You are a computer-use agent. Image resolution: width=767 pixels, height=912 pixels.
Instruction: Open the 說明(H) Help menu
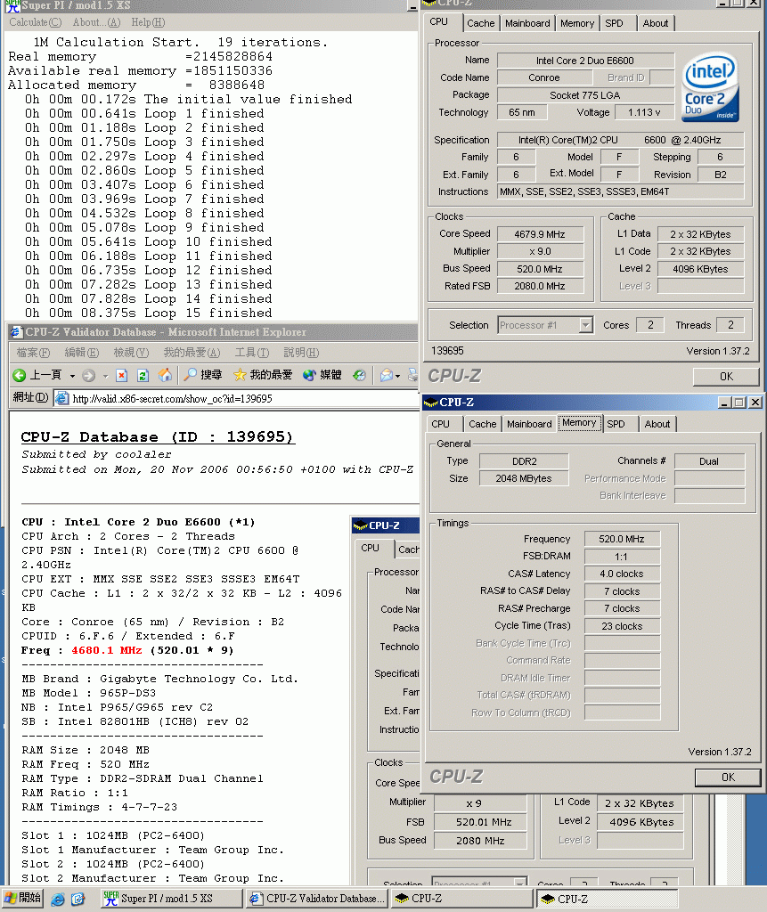point(301,353)
